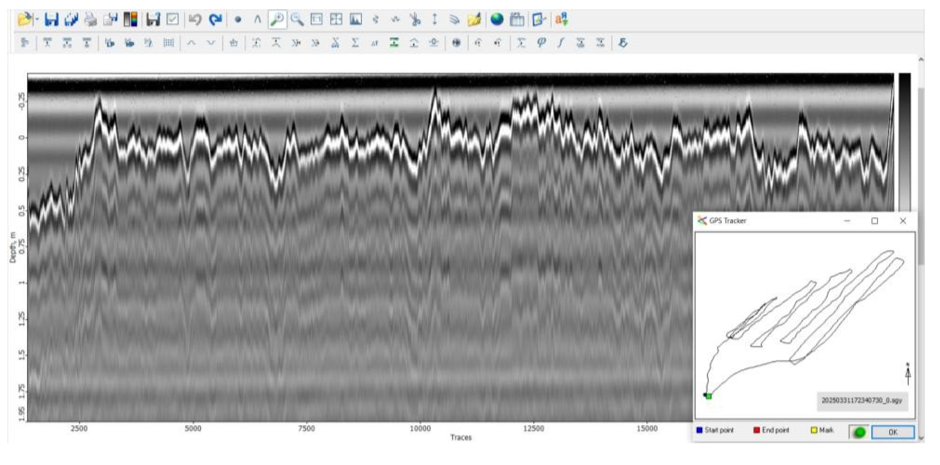The image size is (940, 465).
Task: Click the down chevron icon in second toolbar
Action: coord(211,43)
